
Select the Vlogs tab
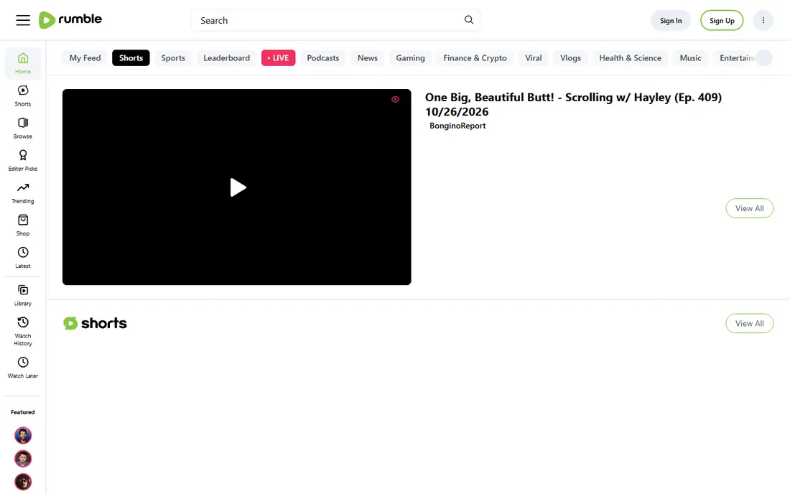pos(570,58)
